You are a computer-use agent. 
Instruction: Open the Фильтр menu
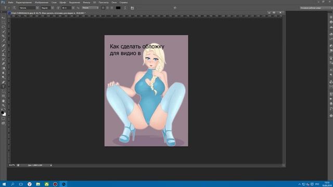point(86,2)
